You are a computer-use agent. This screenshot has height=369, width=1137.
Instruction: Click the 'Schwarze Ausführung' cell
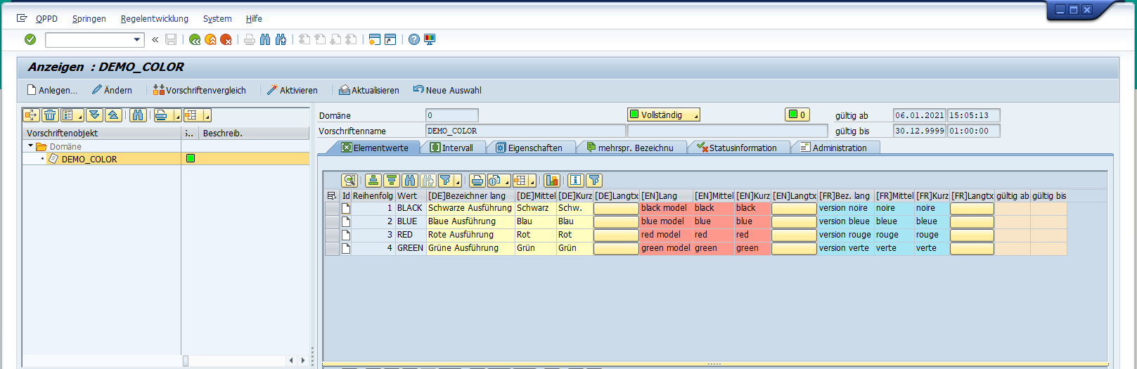point(470,208)
